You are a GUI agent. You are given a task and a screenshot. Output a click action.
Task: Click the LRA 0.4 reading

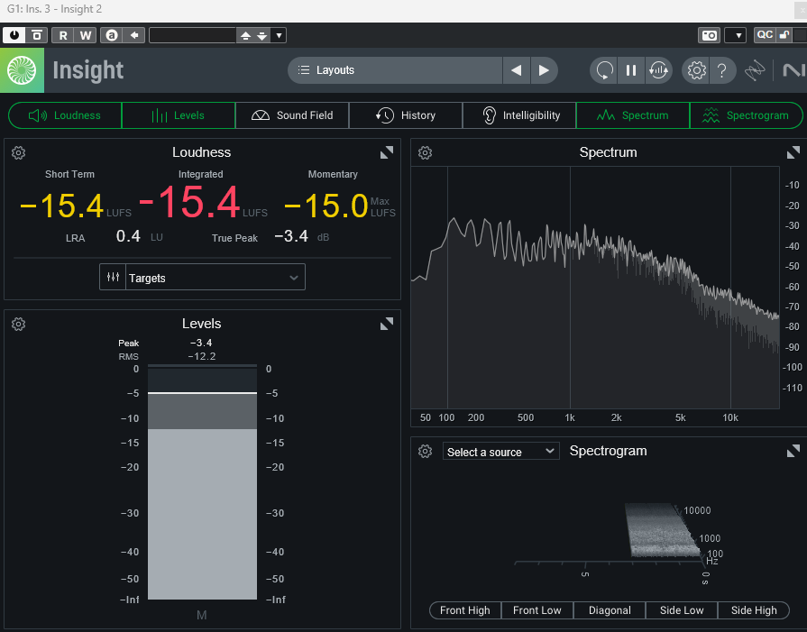128,236
